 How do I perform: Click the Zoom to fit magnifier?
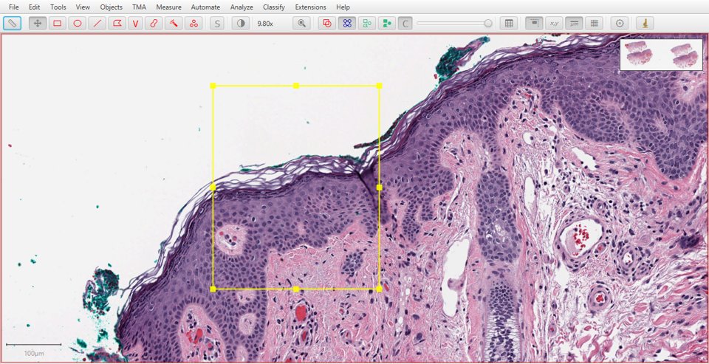point(301,23)
